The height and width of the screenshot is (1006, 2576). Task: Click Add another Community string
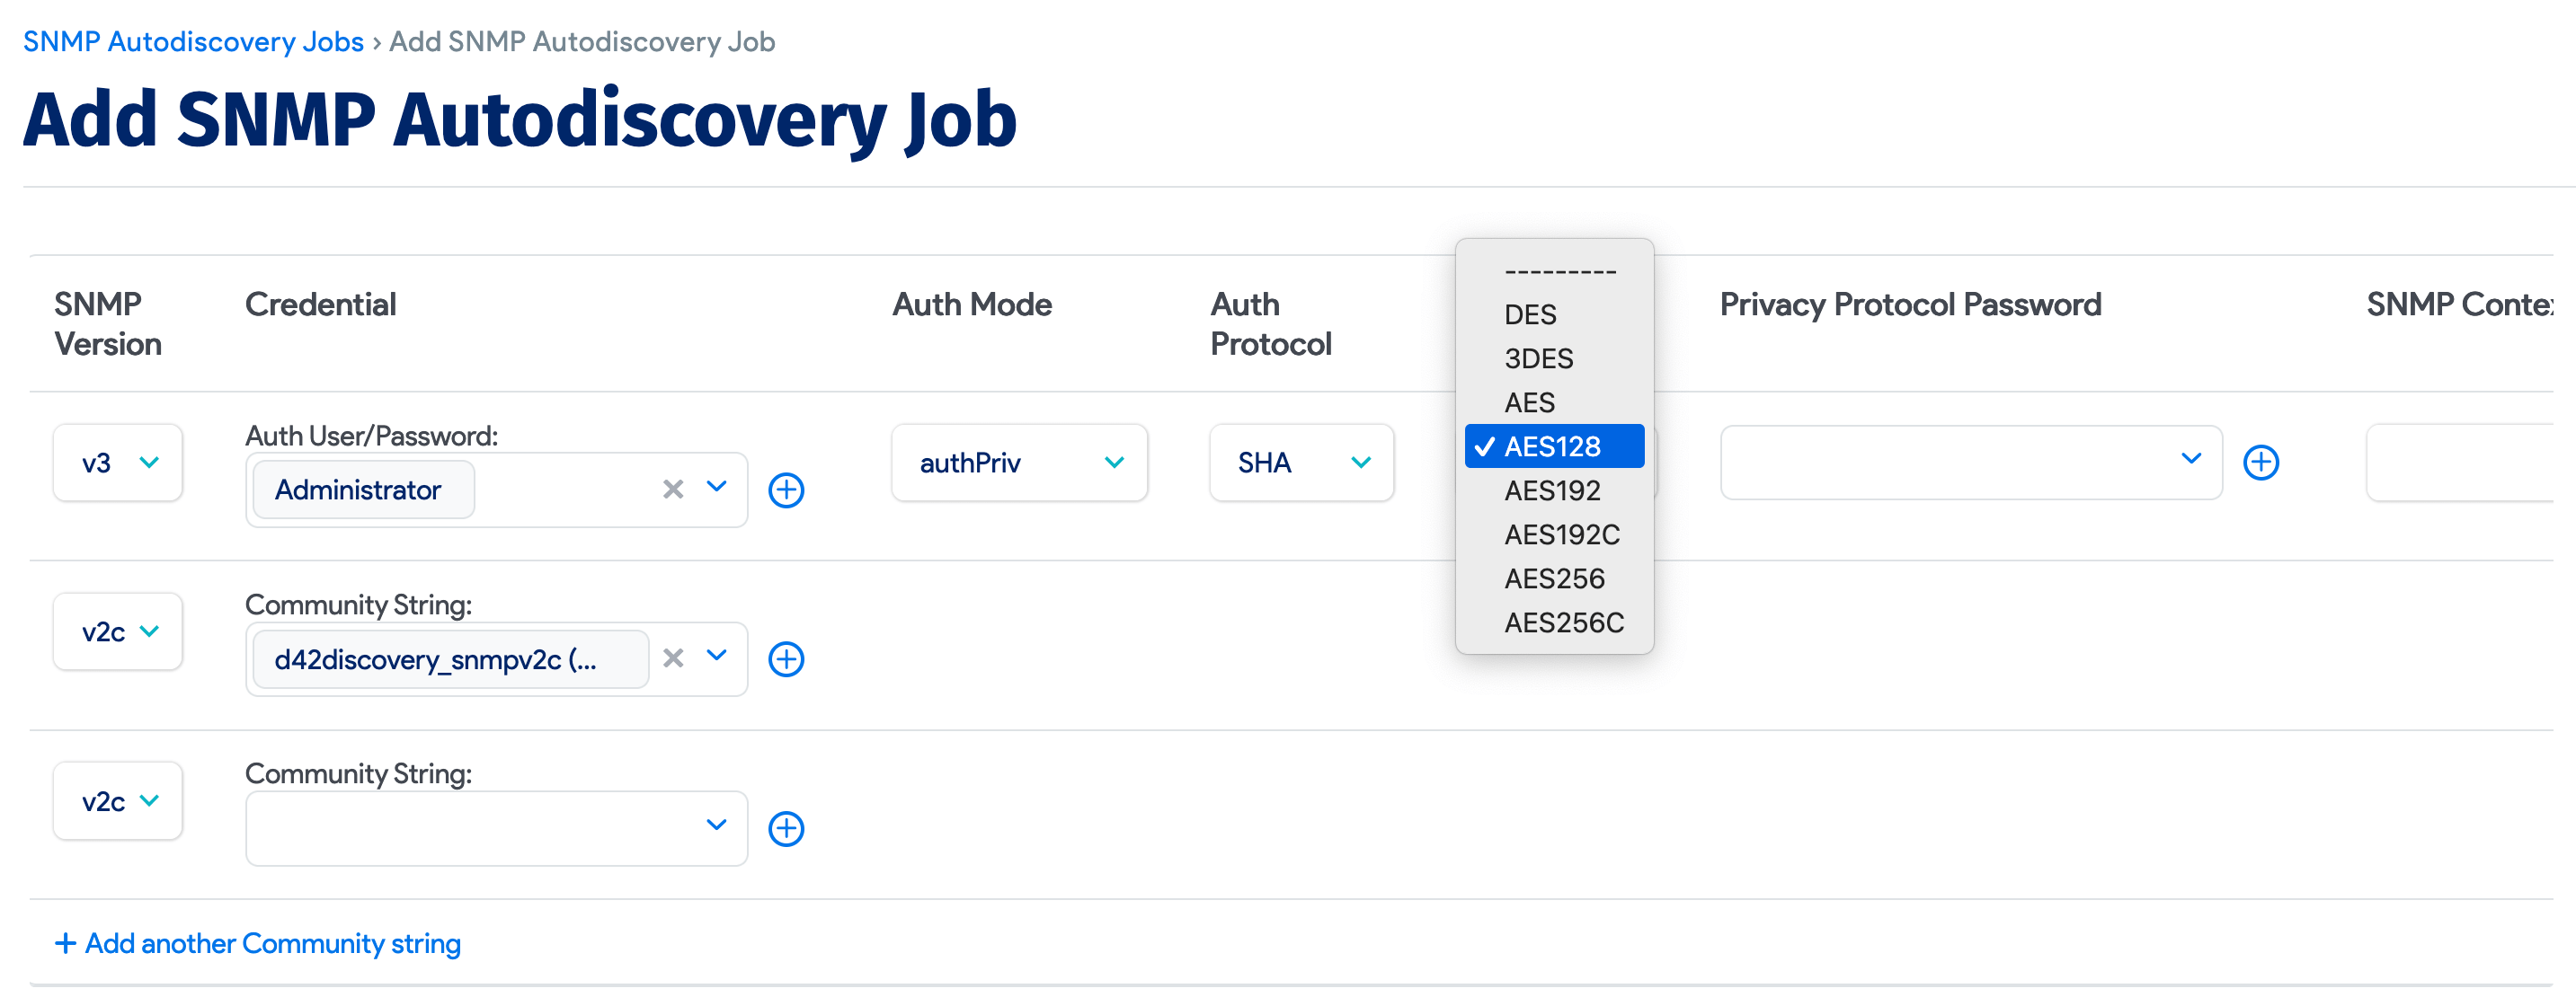(x=257, y=942)
